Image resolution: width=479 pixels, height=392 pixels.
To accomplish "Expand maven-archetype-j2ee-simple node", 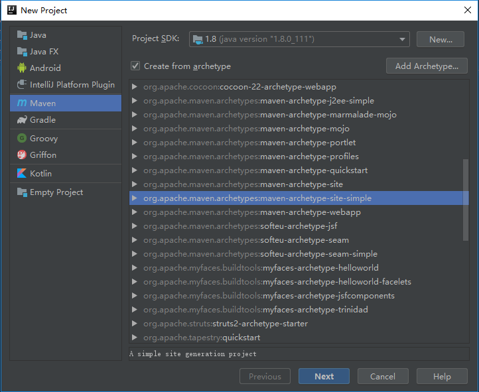I will tap(134, 101).
